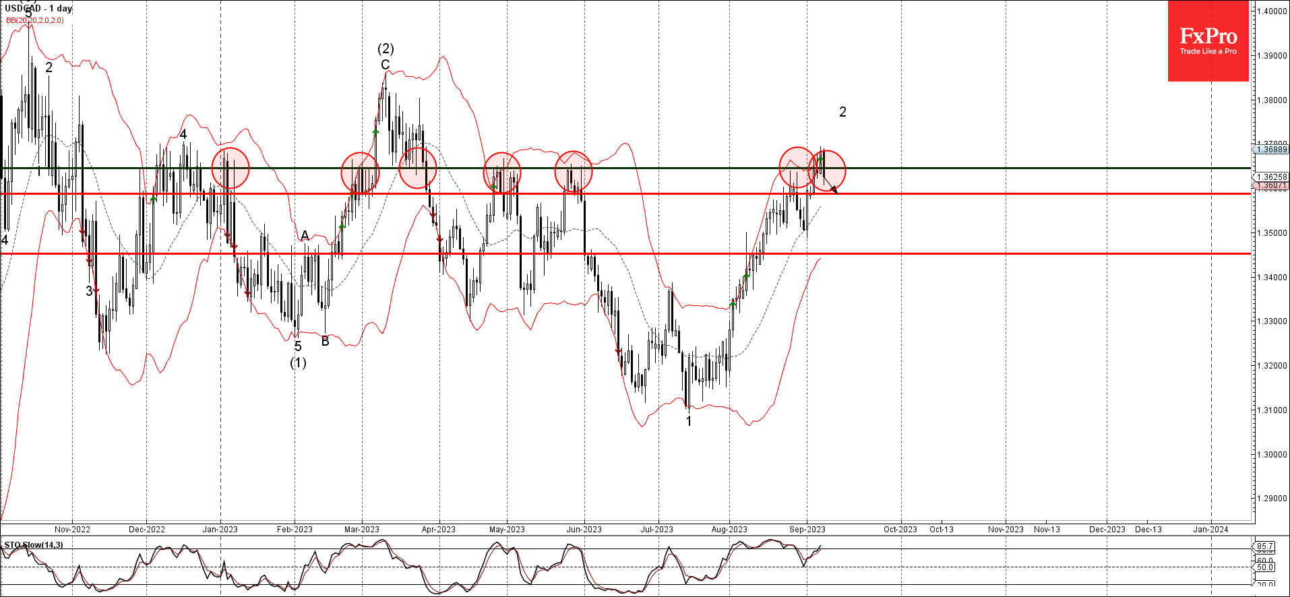Click the USDCAD - 1 day chart title
Viewport: 1290px width, 597px height.
(x=38, y=8)
